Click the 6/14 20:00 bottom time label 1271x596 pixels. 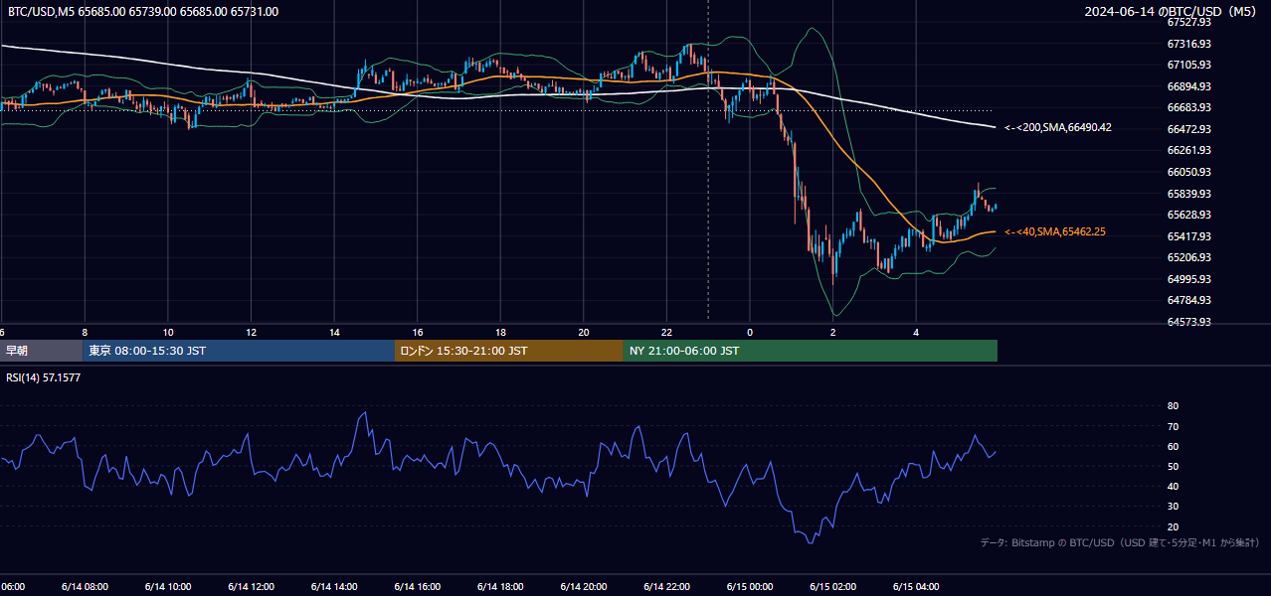[x=584, y=586]
